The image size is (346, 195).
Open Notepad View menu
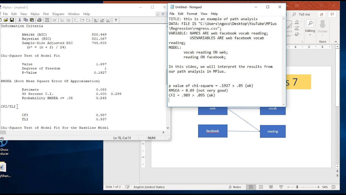[x=204, y=14]
